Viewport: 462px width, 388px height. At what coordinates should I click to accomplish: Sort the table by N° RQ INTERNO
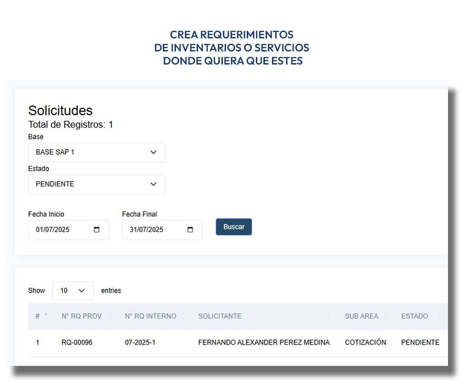pos(183,316)
